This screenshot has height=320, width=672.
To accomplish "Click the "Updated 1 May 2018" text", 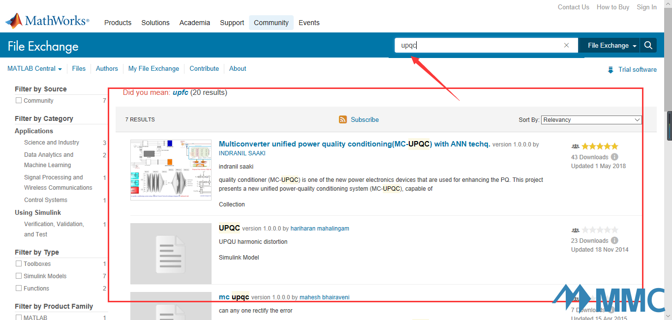I will coord(598,166).
